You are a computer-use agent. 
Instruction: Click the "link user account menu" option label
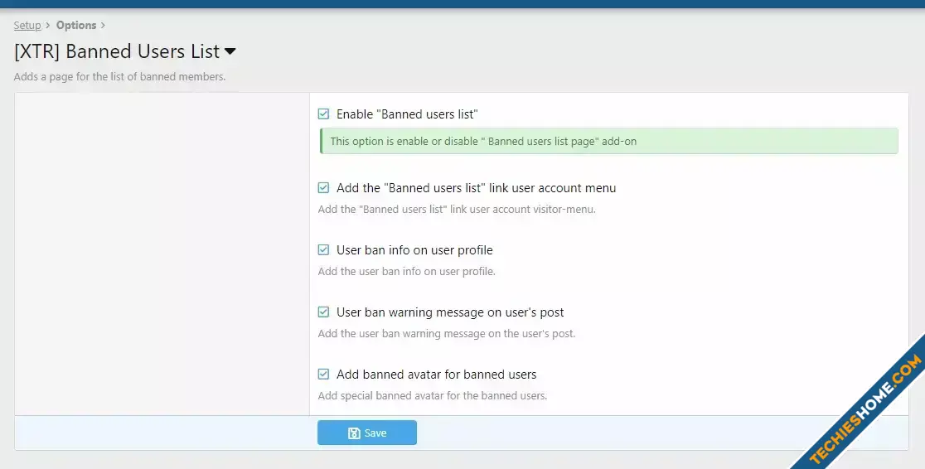coord(476,188)
